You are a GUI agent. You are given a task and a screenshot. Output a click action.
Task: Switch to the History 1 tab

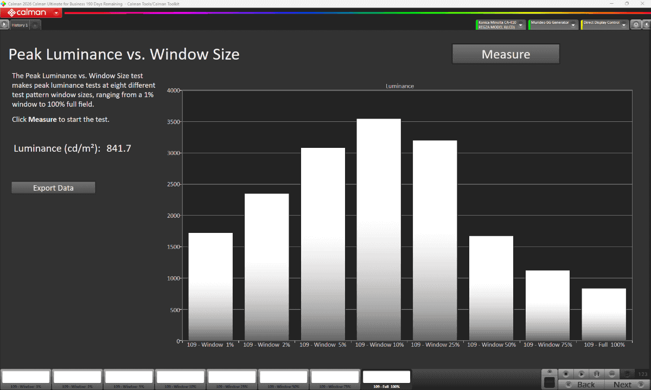coord(20,25)
